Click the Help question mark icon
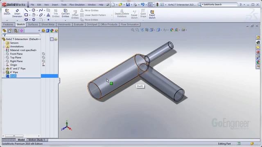 click(x=241, y=4)
